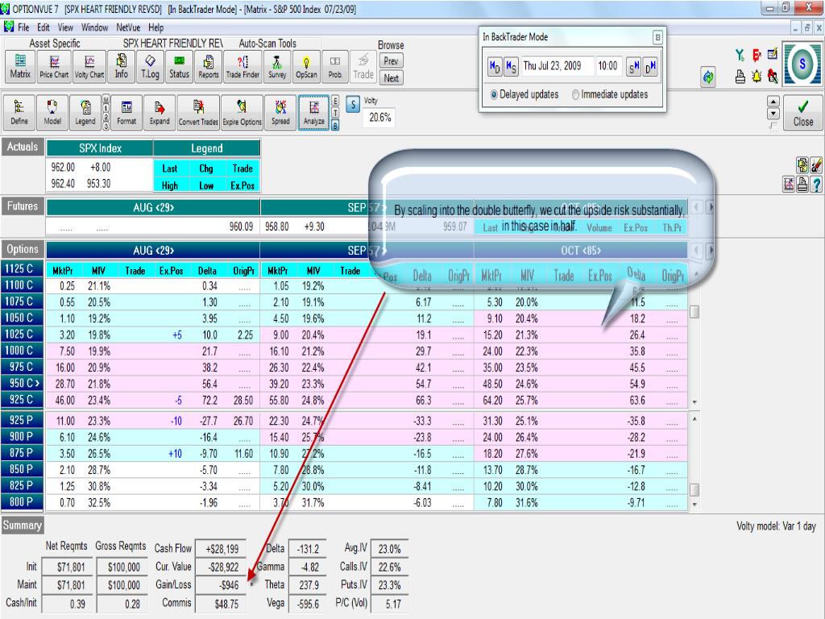Click the puts scrollbar down arrow
The height and width of the screenshot is (619, 825).
coord(694,505)
